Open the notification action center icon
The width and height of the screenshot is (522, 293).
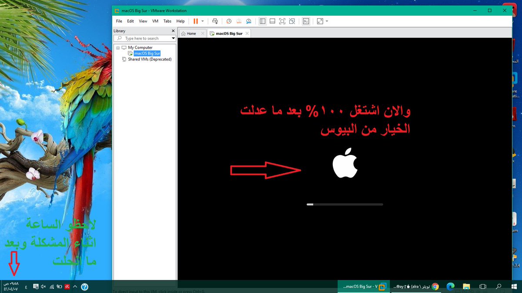point(36,286)
